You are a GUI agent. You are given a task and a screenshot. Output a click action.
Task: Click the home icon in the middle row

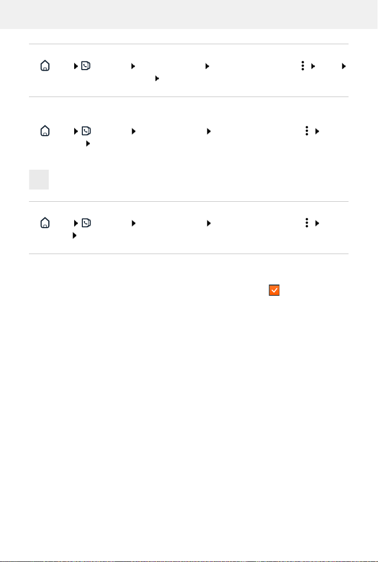[x=45, y=131]
